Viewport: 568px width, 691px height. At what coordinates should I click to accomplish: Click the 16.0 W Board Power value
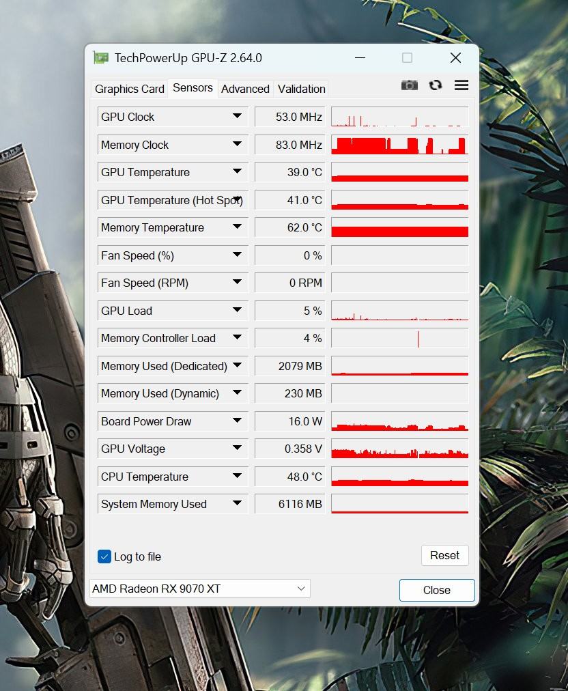point(290,421)
